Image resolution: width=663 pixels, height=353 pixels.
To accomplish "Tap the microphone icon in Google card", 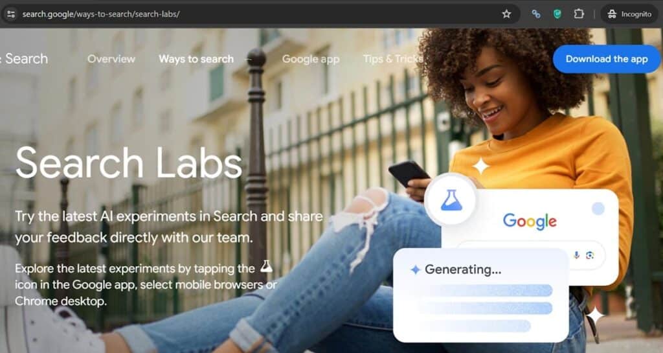I will click(576, 255).
